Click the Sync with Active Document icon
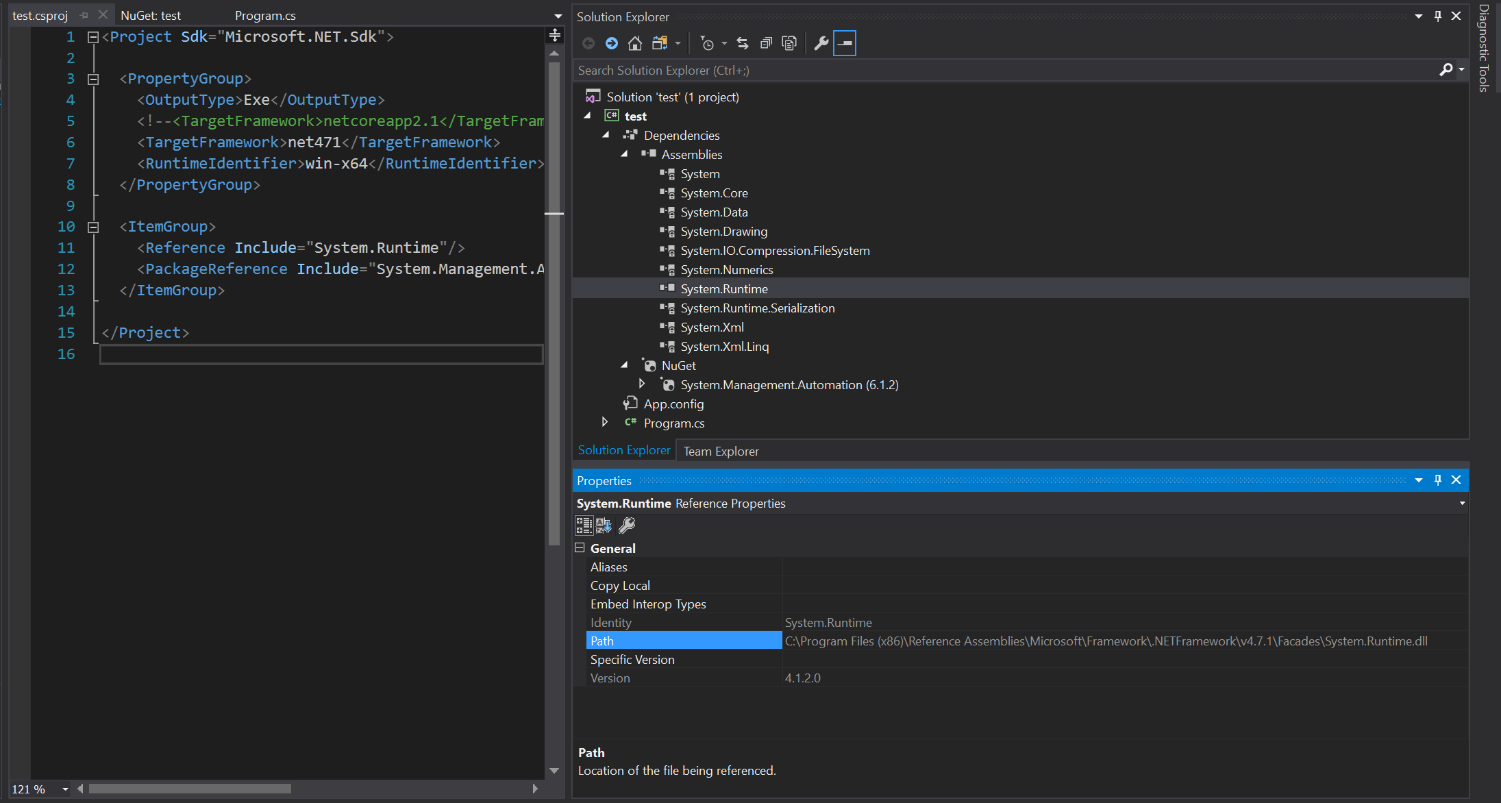1501x803 pixels. point(742,42)
